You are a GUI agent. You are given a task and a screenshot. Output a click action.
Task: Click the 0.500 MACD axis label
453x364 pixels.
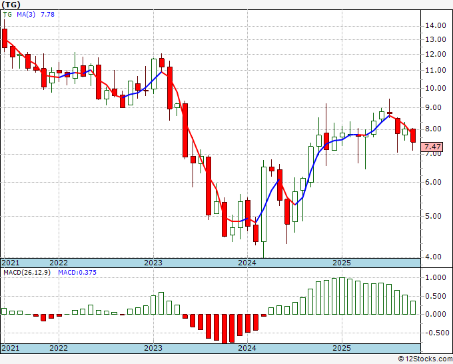coord(436,297)
